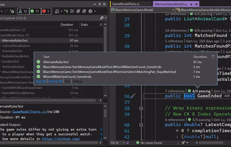This screenshot has height=147, width=231.
Task: Open the Test Explorer window position dropdown
Action: (95, 4)
